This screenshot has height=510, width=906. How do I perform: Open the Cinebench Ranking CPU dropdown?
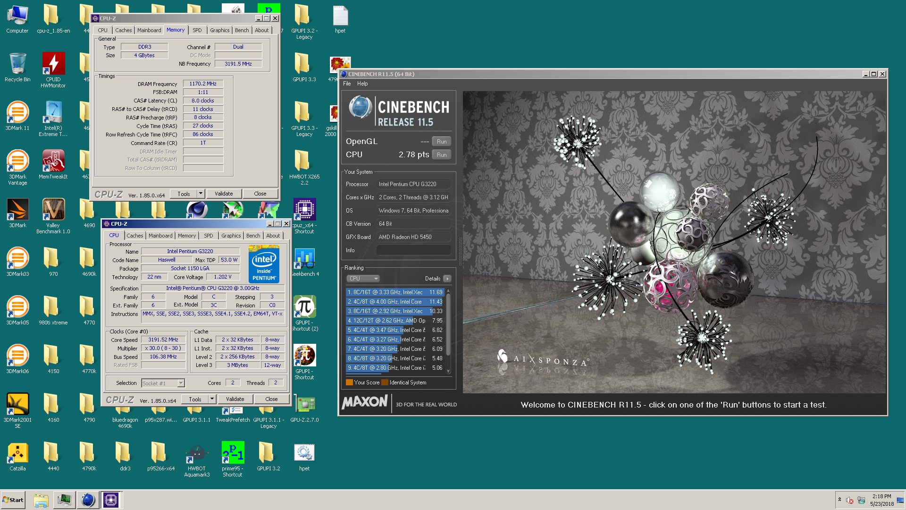pyautogui.click(x=363, y=279)
